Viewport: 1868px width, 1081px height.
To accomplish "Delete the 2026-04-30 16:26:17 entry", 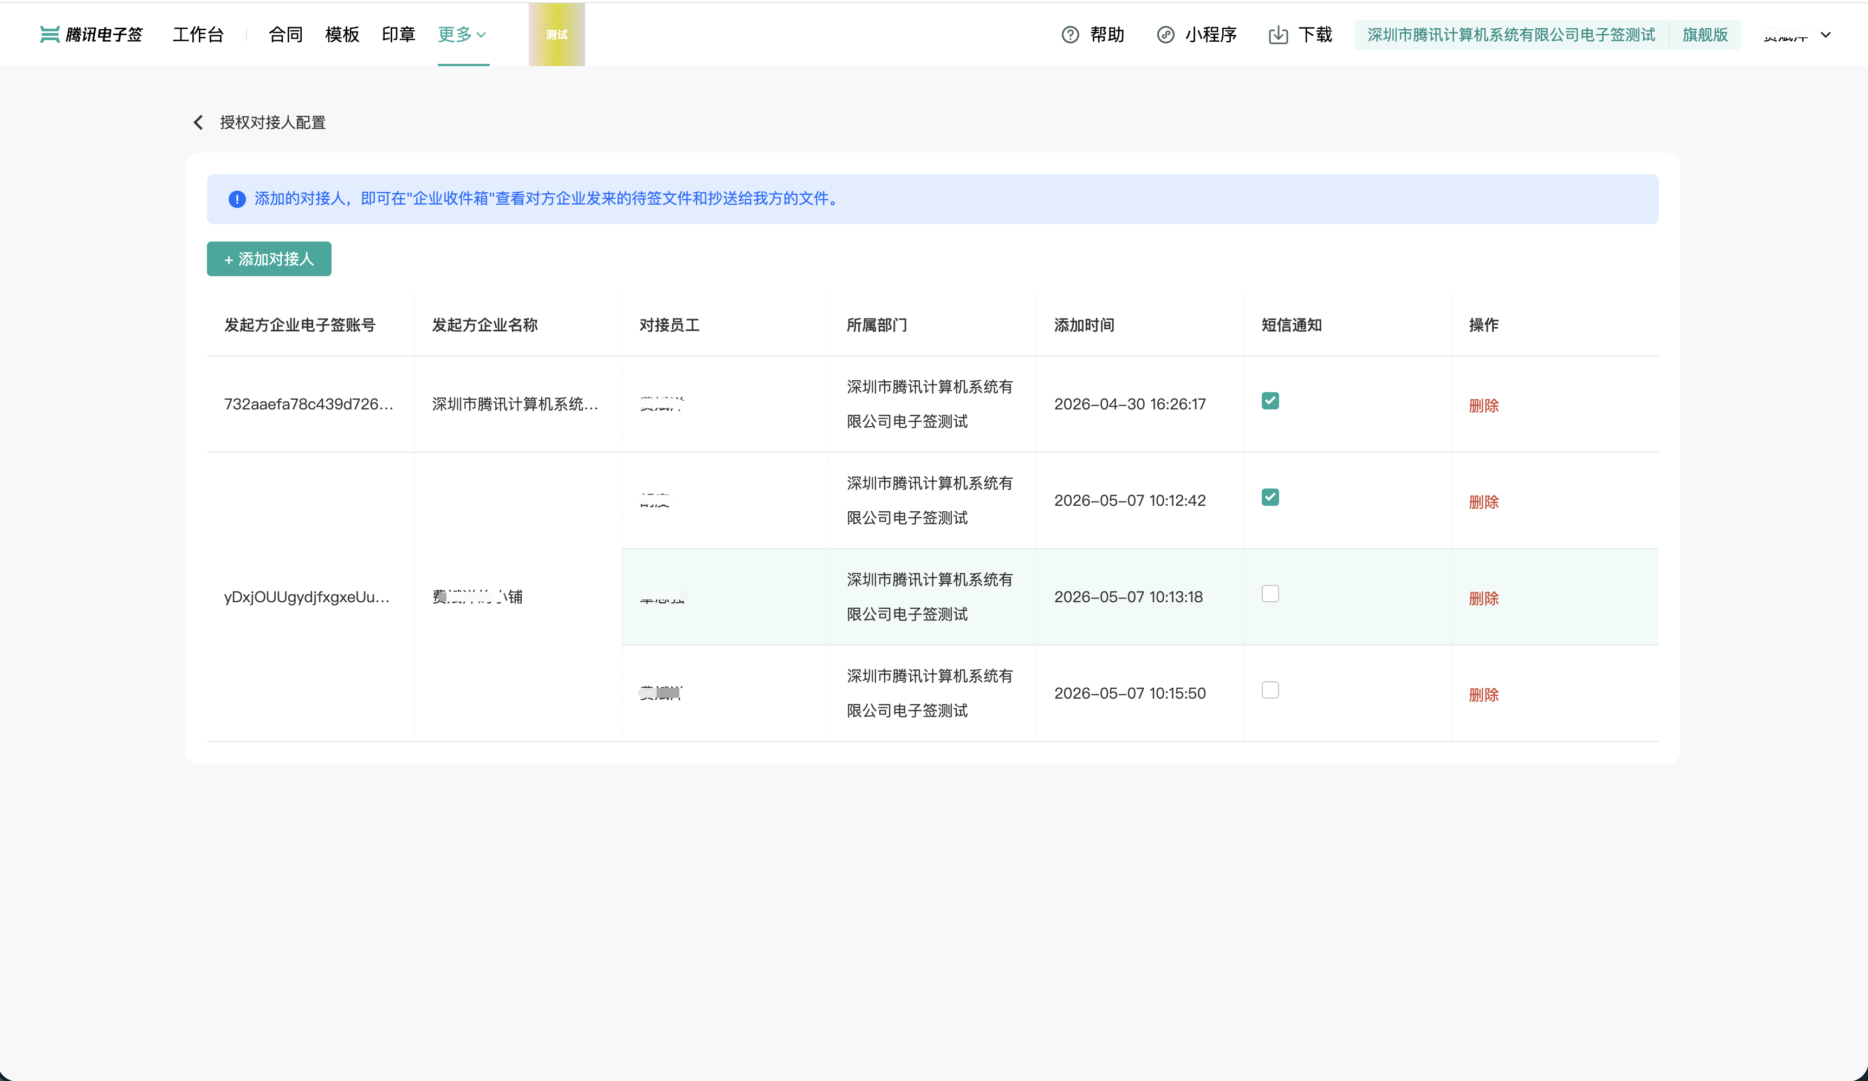I will (x=1484, y=405).
